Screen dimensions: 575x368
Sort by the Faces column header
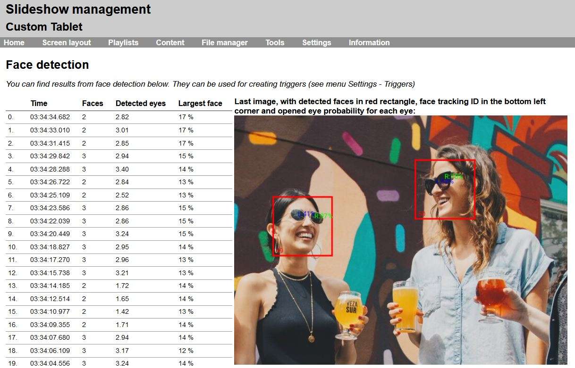tap(92, 103)
